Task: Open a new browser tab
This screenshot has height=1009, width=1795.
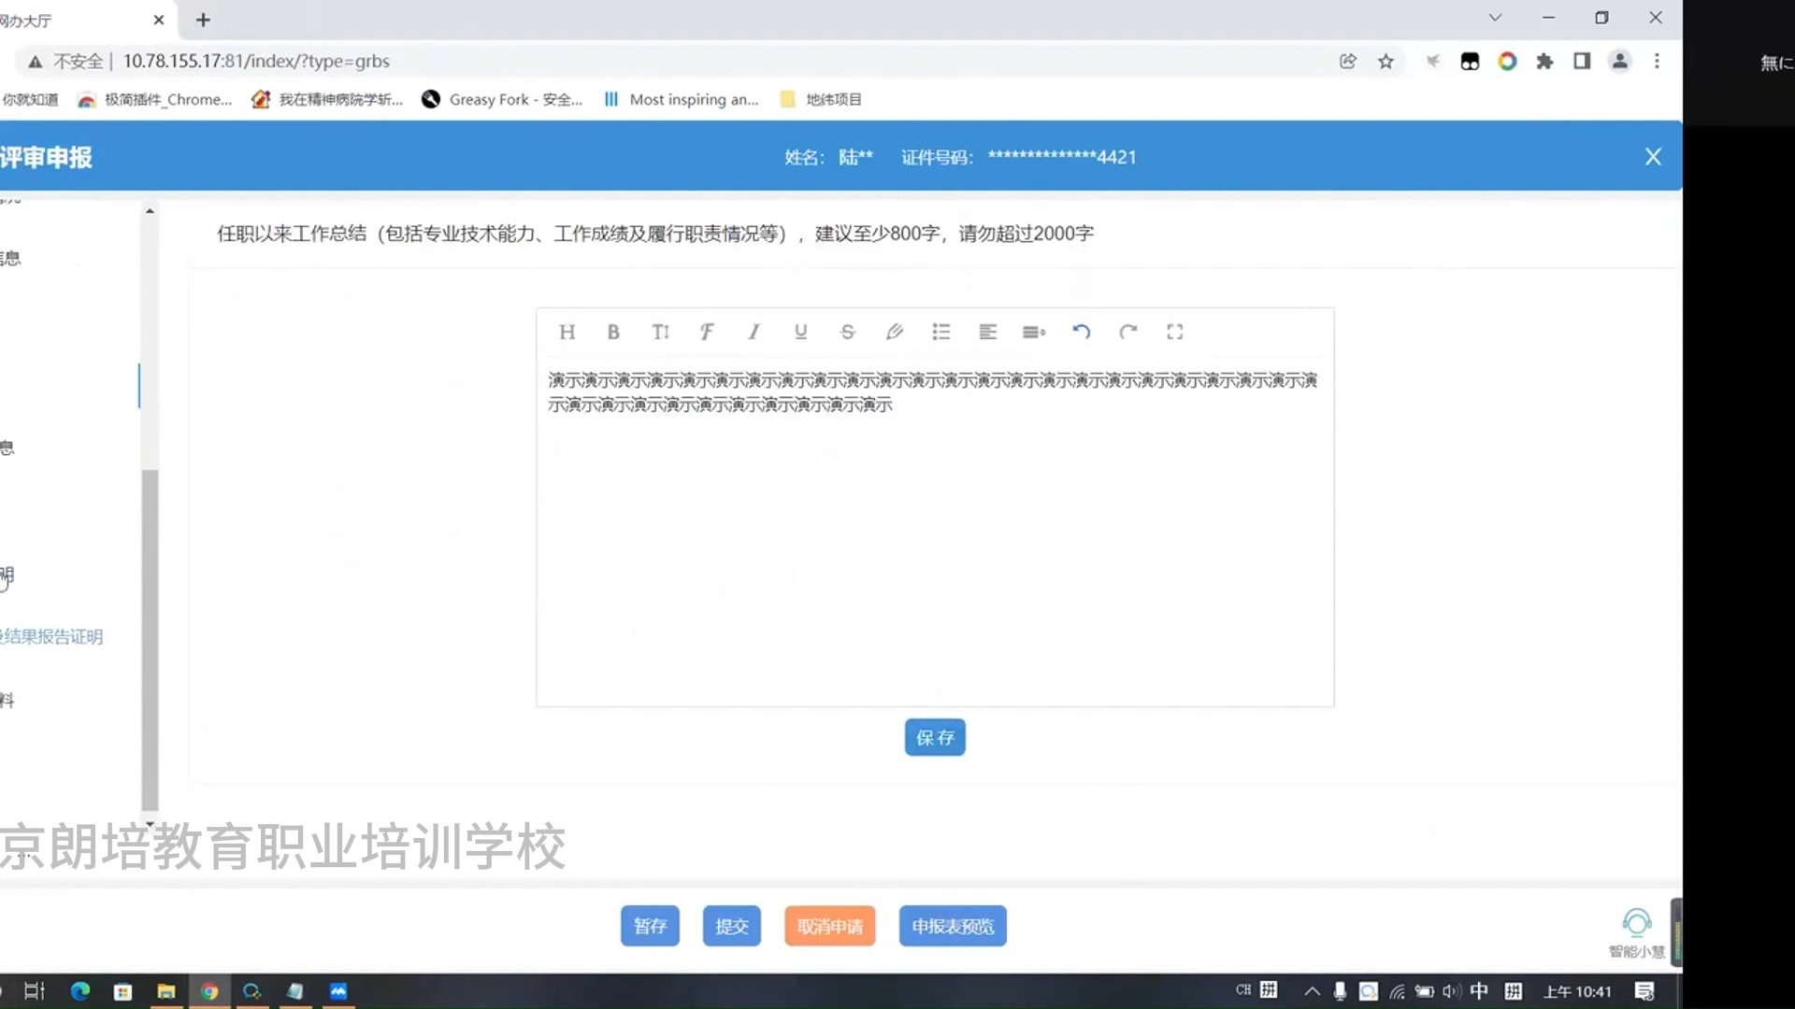Action: [203, 20]
